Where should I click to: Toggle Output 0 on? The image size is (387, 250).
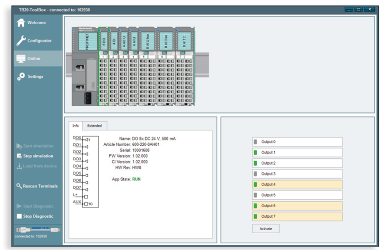pyautogui.click(x=297, y=142)
